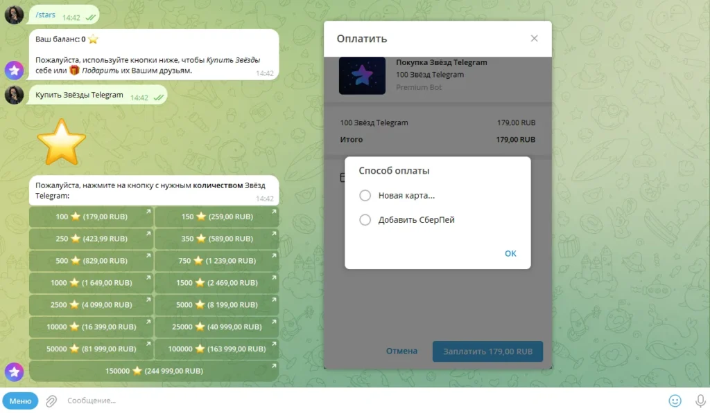Viewport: 710px width, 413px height.
Task: Choose 100000 stars for 163 999,00 RUB
Action: coord(216,349)
